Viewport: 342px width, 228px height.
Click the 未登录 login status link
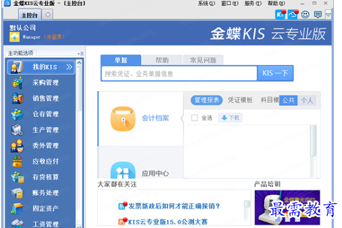click(54, 37)
